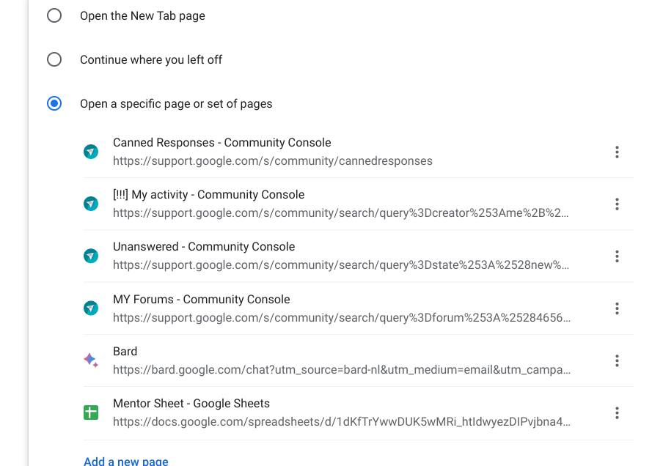Click 'MY Forums - Community Console' title
Viewport: 652px width, 466px height.
[x=202, y=300]
